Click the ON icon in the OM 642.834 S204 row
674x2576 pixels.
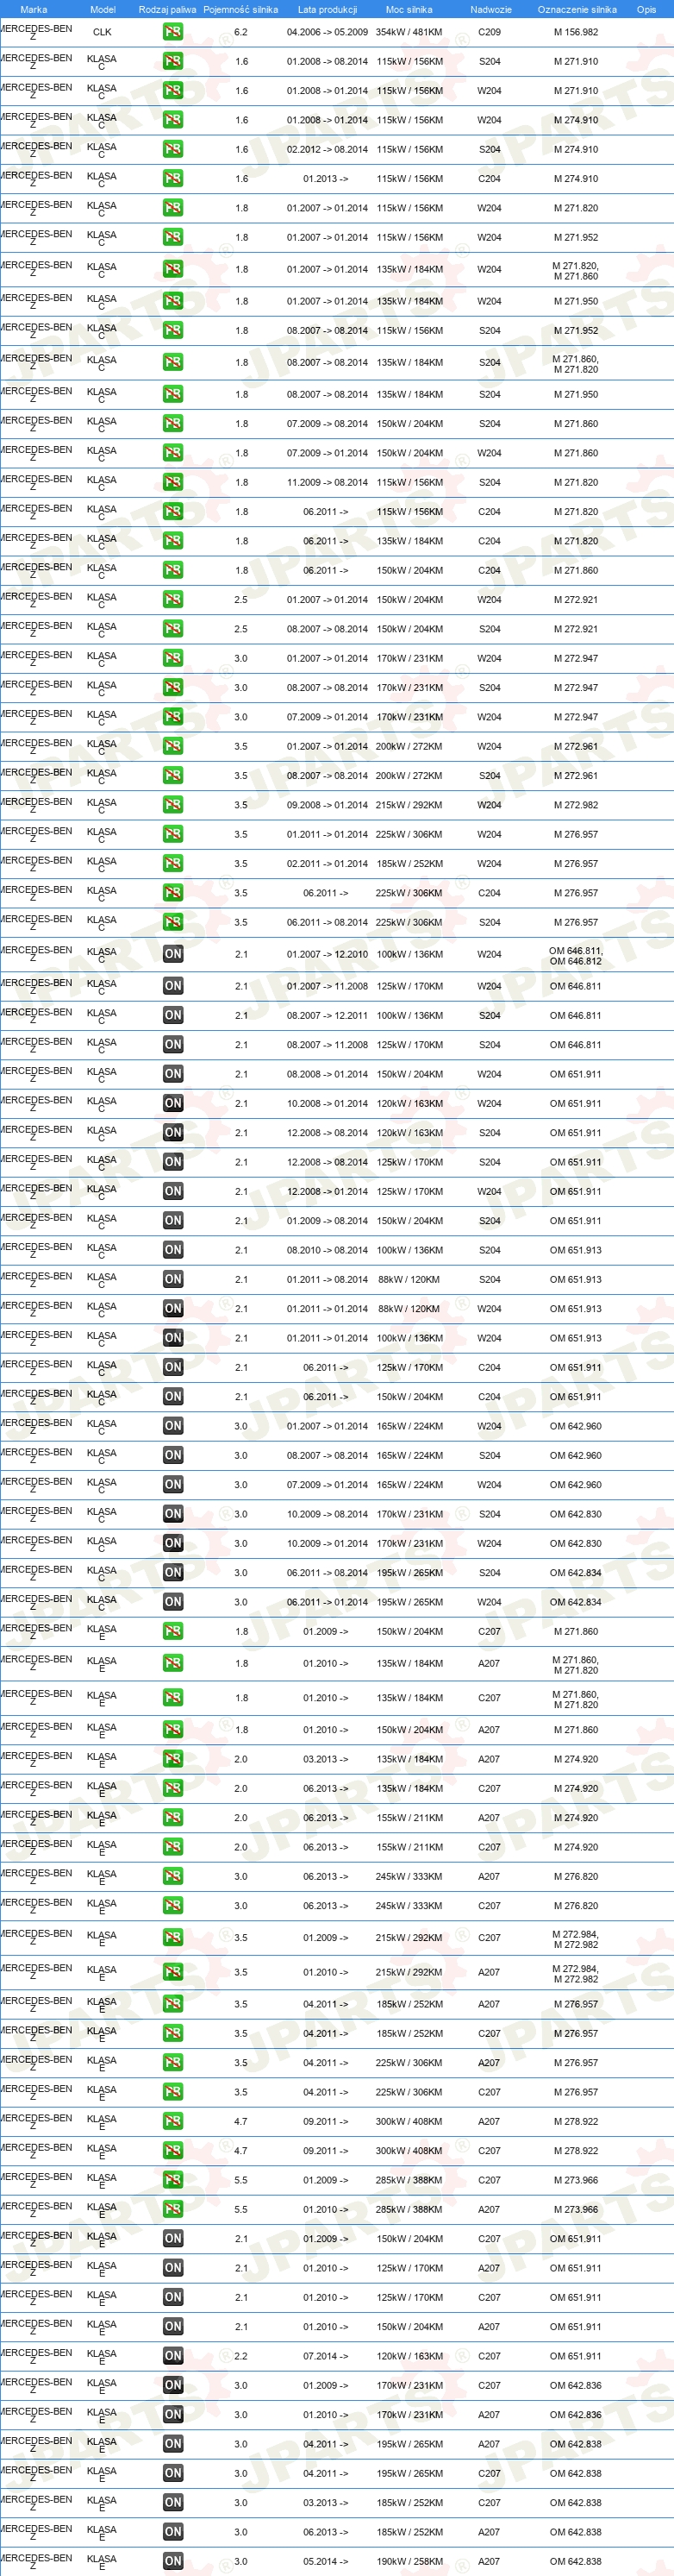point(172,1573)
